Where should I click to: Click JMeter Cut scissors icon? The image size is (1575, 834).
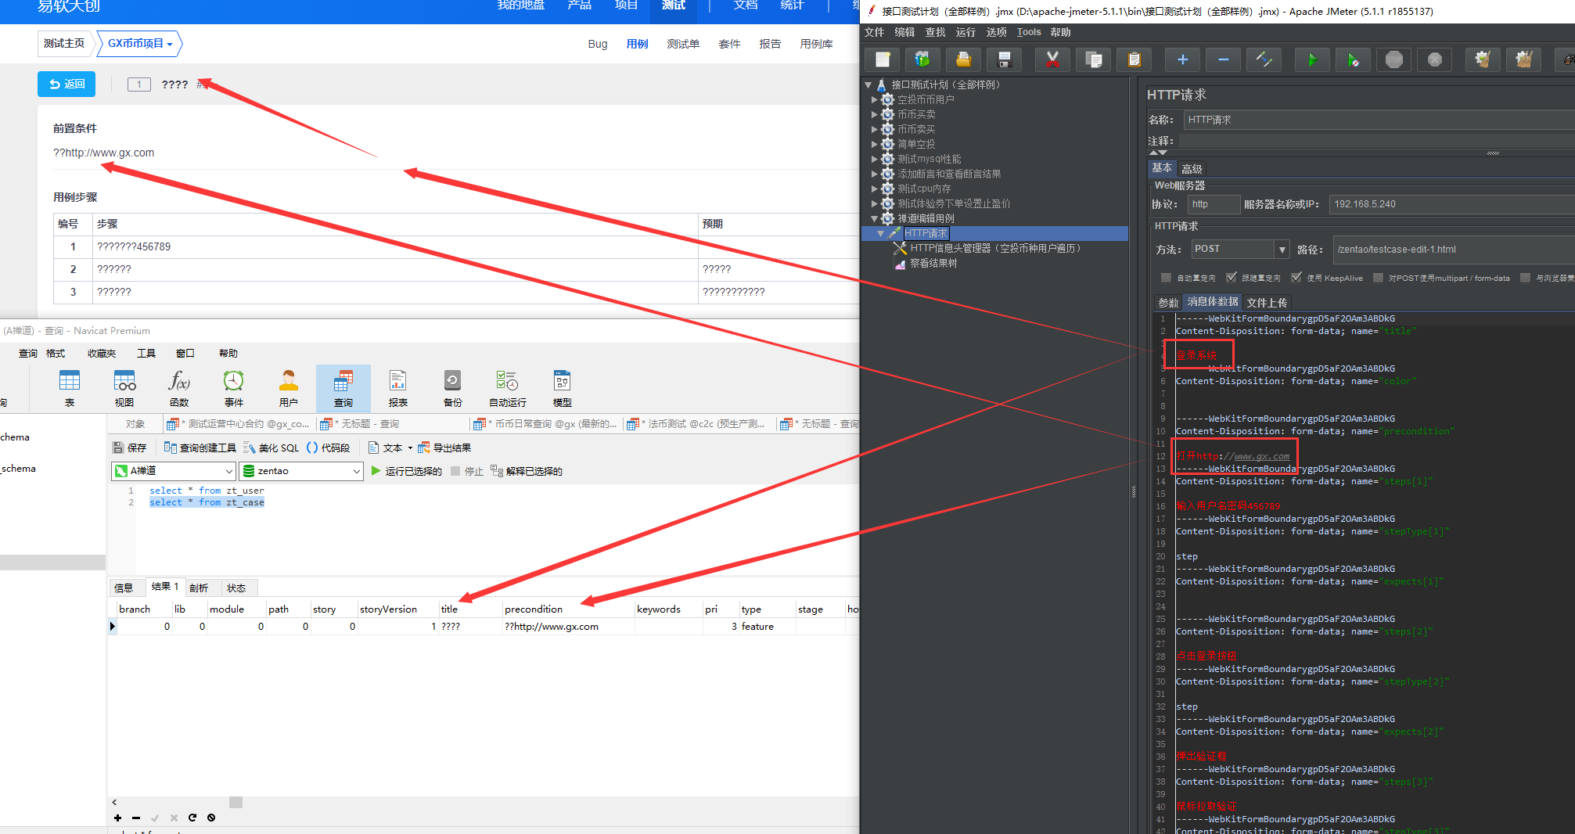pos(1052,59)
